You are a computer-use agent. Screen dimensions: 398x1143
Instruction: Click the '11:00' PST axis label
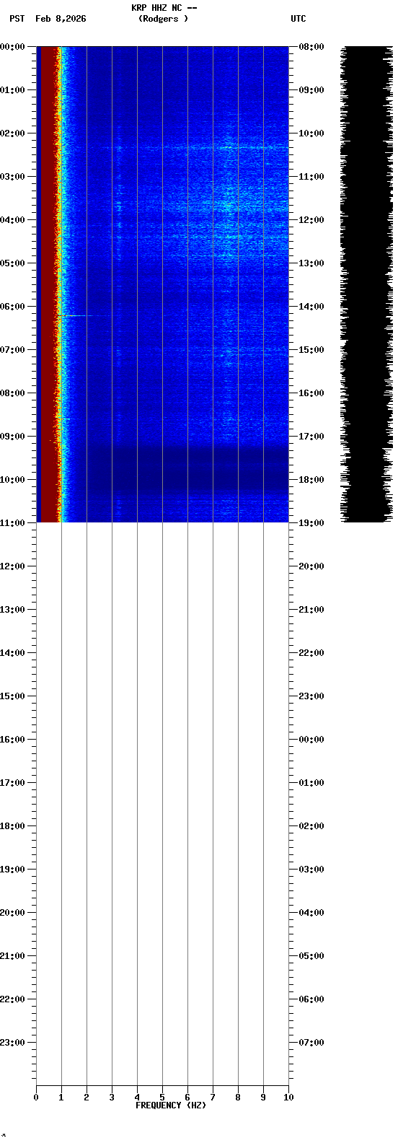[12, 523]
